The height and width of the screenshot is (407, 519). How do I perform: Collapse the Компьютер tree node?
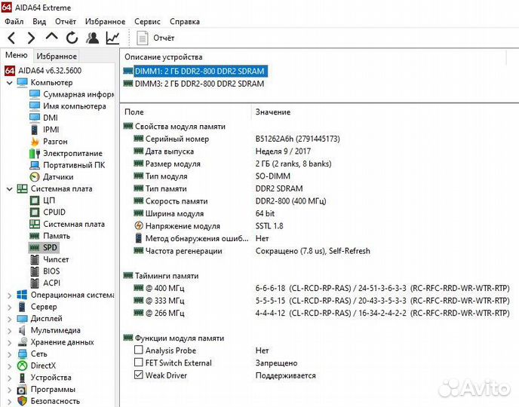[x=10, y=83]
